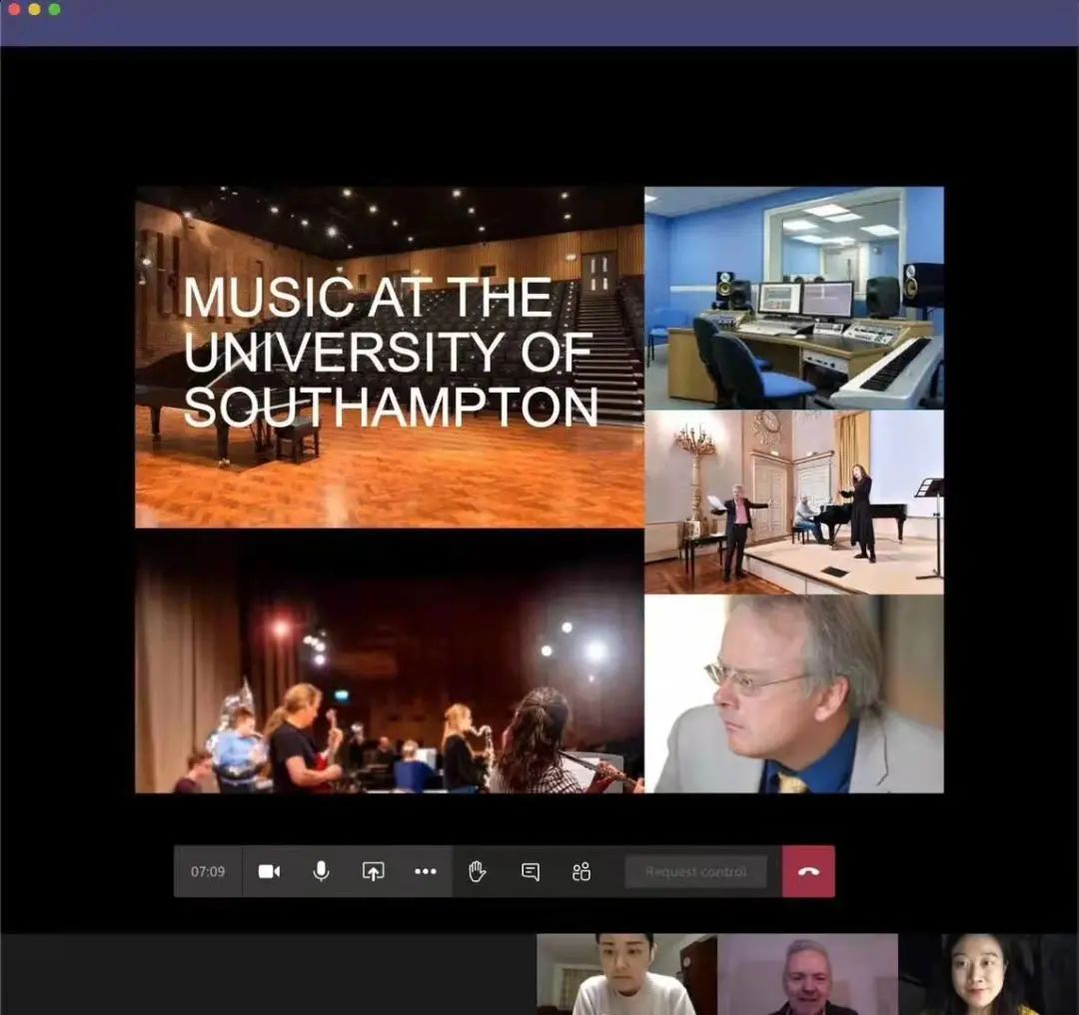Screen dimensions: 1079x1015
Task: Click the 07:09 call timer
Action: (x=208, y=872)
